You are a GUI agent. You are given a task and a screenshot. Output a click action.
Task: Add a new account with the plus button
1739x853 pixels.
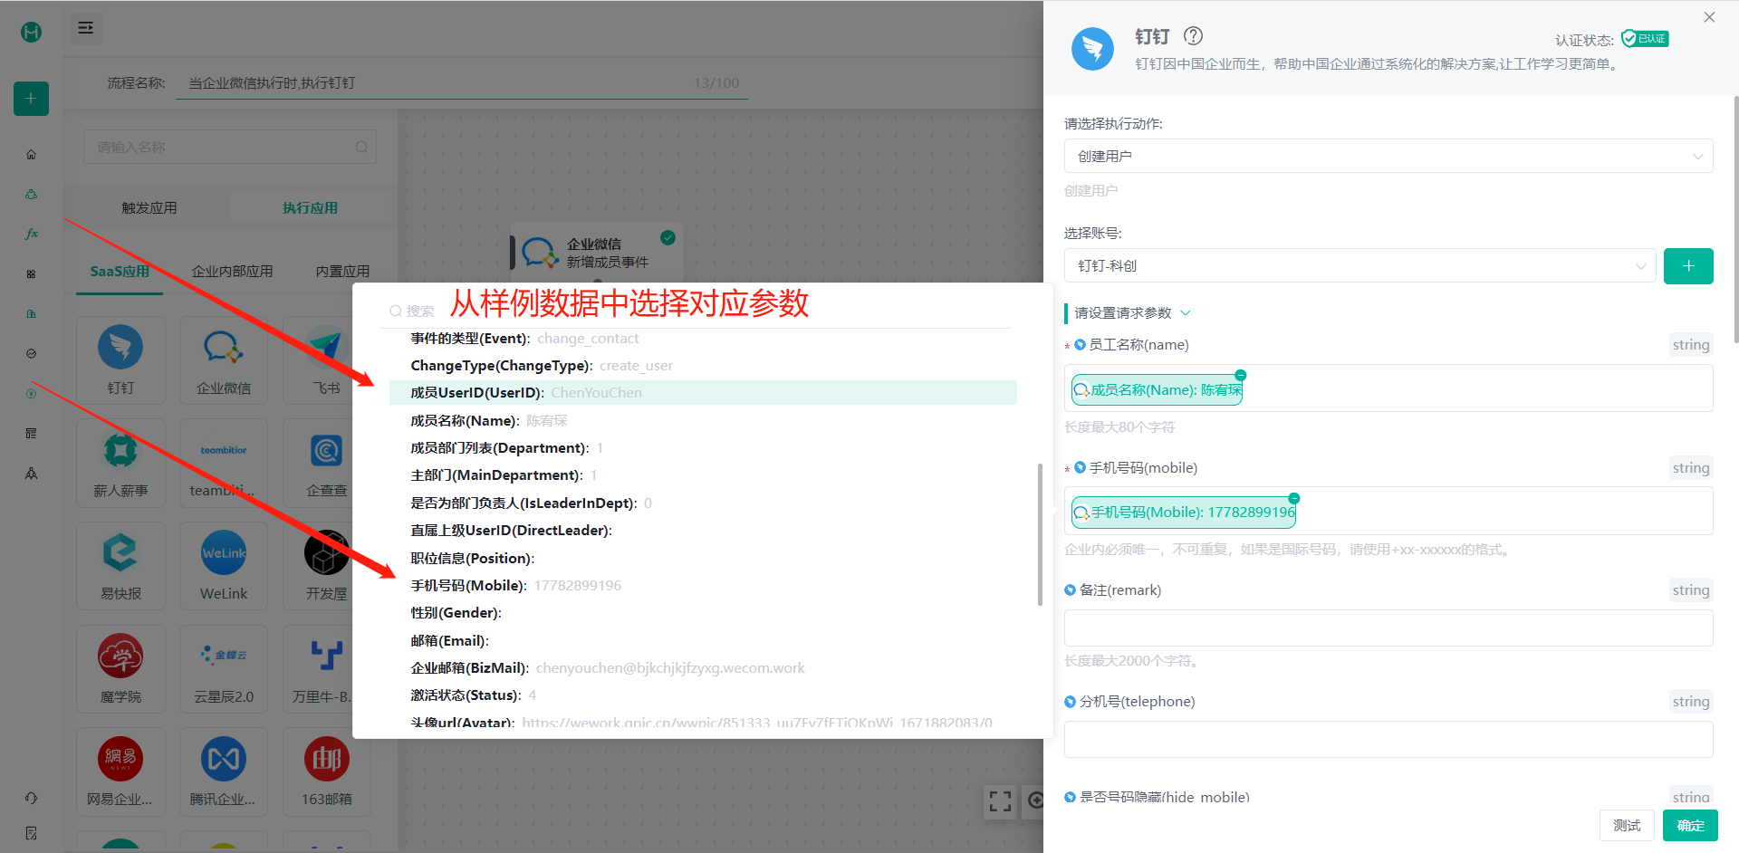1688,265
